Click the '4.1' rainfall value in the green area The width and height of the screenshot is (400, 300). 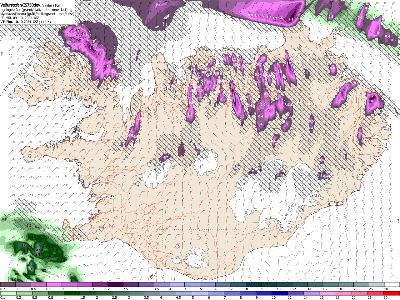pyautogui.click(x=38, y=250)
